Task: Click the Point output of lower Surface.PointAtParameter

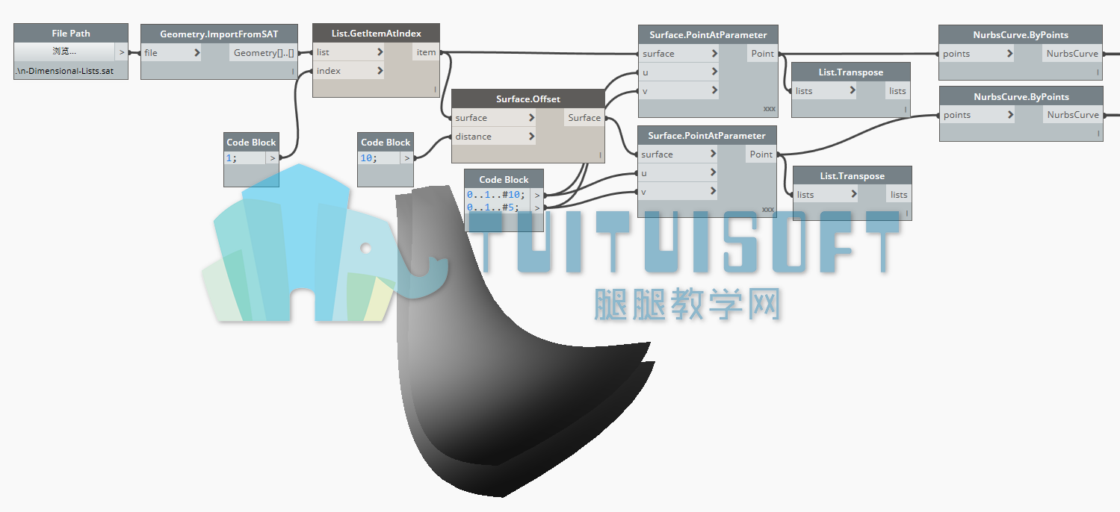Action: (761, 154)
